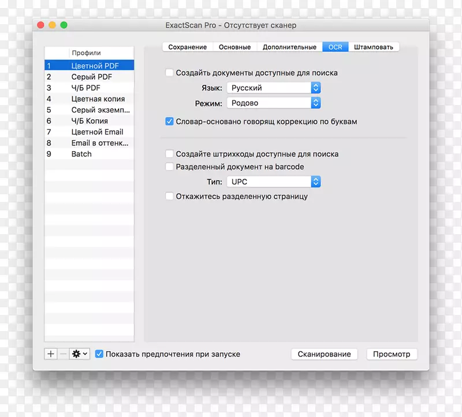Add a new profile with the plus button
462x417 pixels.
pyautogui.click(x=51, y=354)
